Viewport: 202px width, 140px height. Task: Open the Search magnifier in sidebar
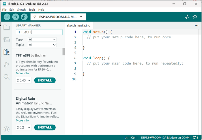tap(6, 77)
